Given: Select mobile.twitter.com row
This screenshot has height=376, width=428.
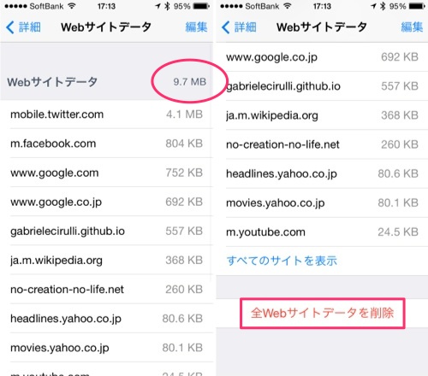Looking at the screenshot, I should [106, 115].
